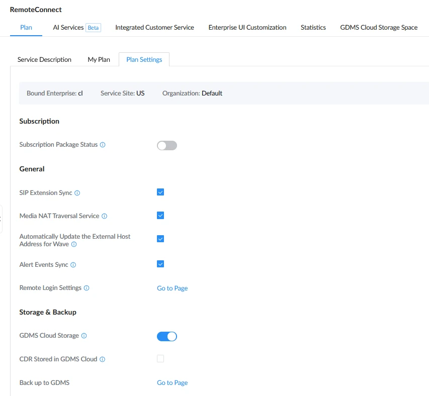Image resolution: width=429 pixels, height=396 pixels.
Task: Go to Enterprise UI Customization tab
Action: (x=247, y=27)
